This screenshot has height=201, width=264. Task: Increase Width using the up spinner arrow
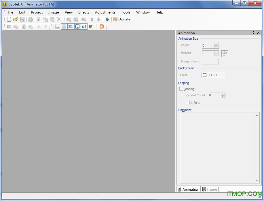(x=216, y=44)
